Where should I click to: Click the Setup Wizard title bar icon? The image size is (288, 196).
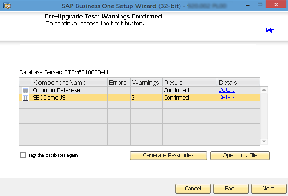[x=7, y=6]
